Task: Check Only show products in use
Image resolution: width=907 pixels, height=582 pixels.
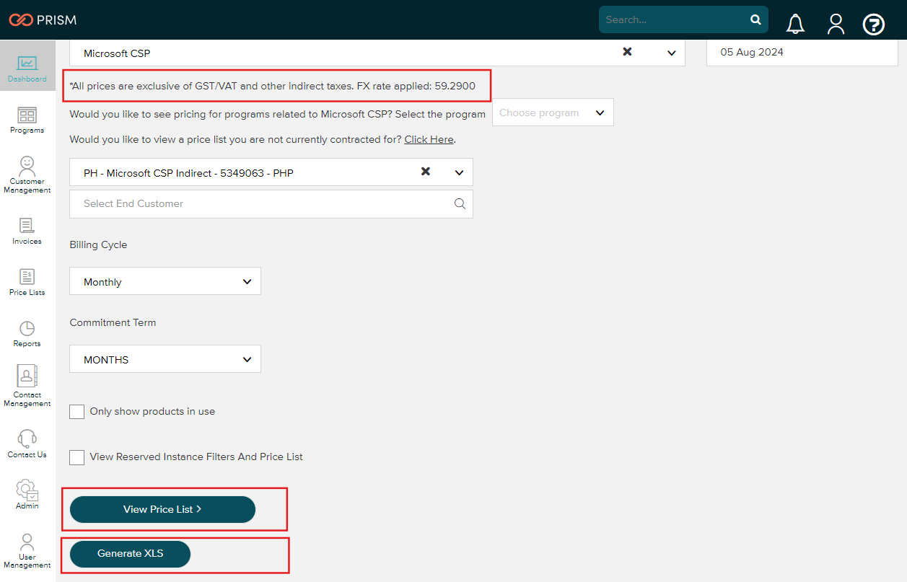Action: (76, 412)
